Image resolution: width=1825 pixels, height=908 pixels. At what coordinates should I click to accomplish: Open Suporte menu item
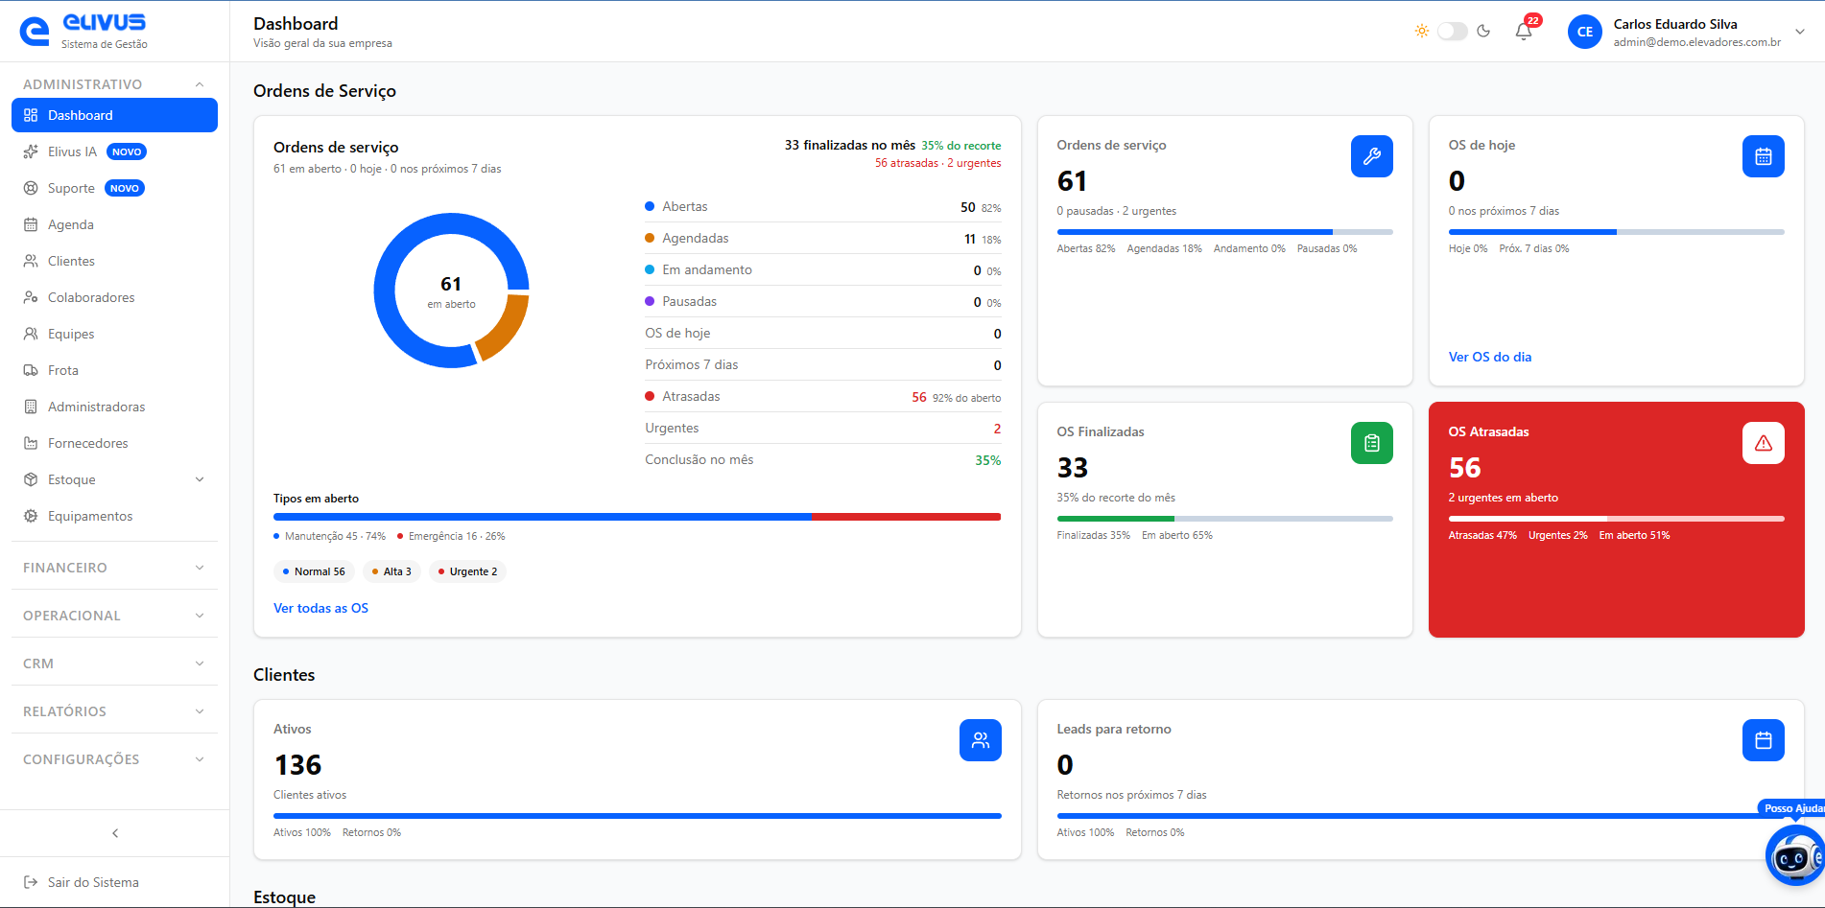(x=114, y=188)
